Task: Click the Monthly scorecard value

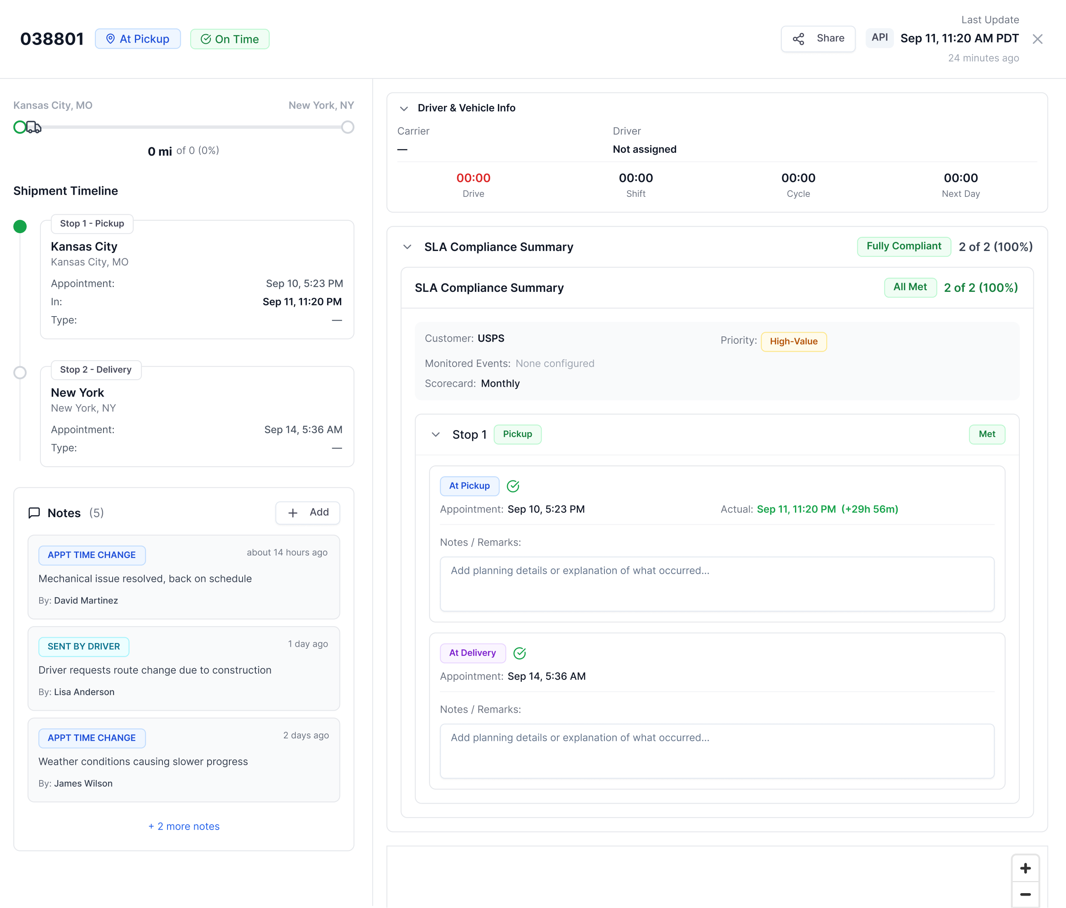Action: 500,383
